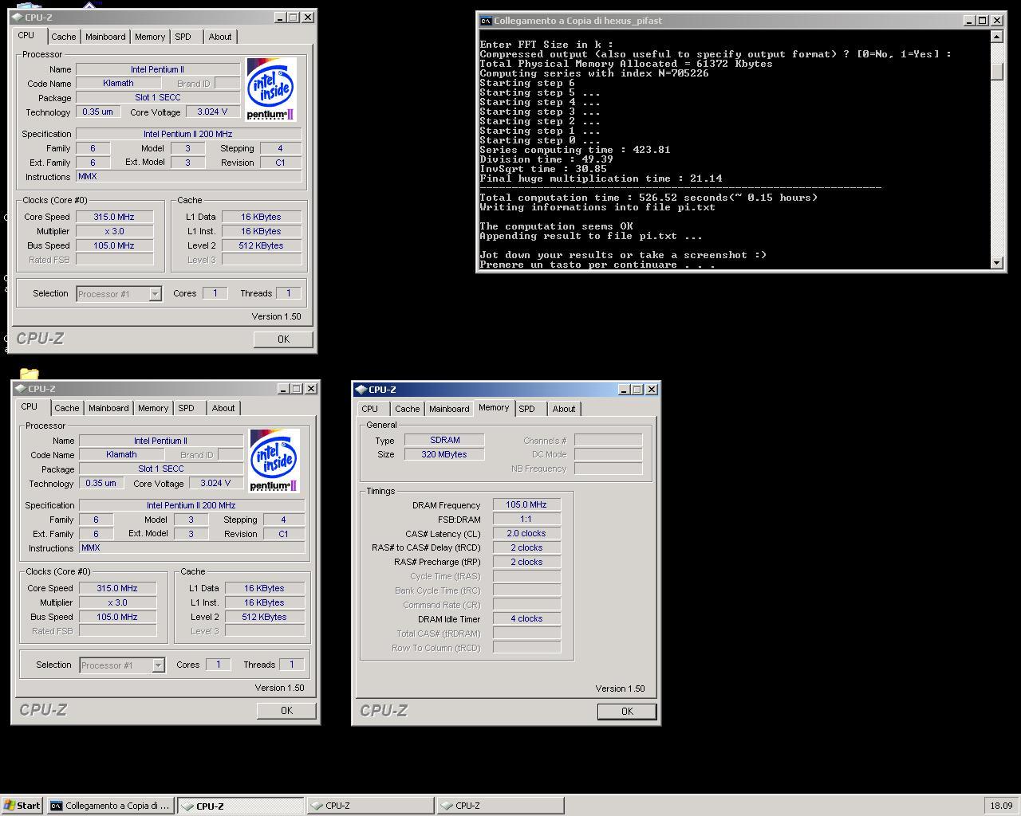Open Memory tab in lower-left CPU-Z window
This screenshot has height=816, width=1021.
click(x=153, y=408)
